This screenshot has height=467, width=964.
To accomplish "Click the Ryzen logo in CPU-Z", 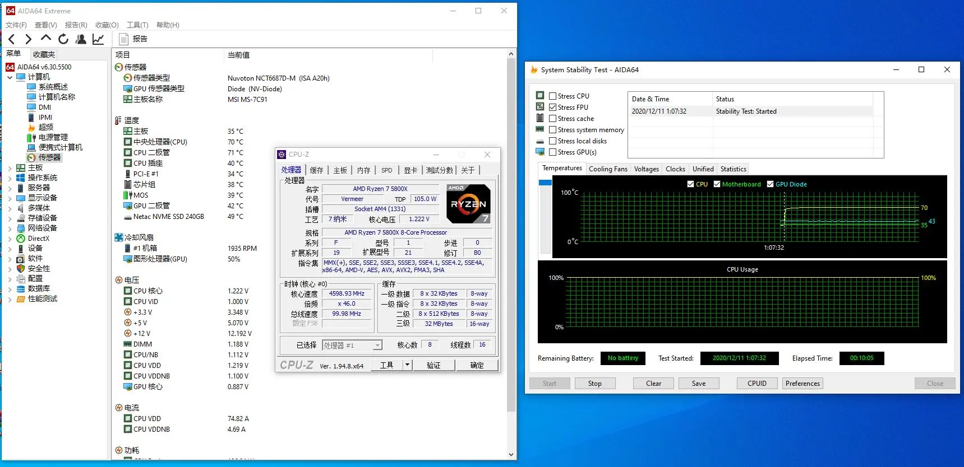I will (x=469, y=203).
